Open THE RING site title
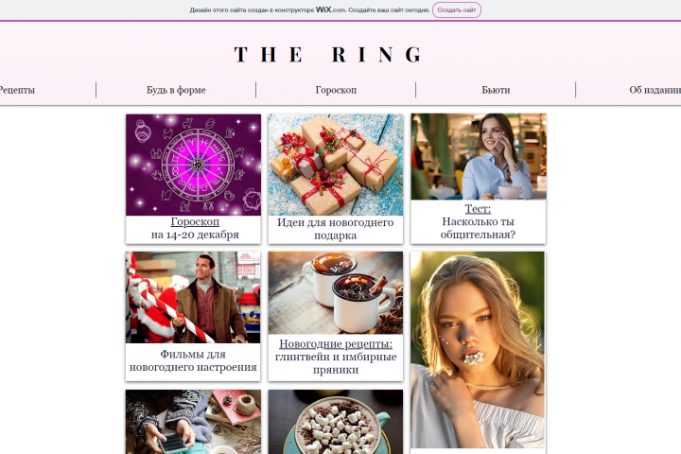Viewport: 681px width, 454px height. 328,55
